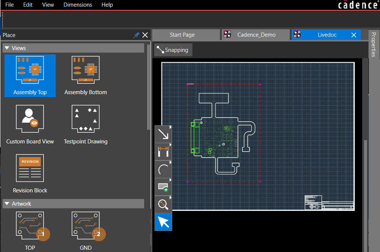Activate the selection arrow pointer tool
Screen dimensions: 380x252
163,222
